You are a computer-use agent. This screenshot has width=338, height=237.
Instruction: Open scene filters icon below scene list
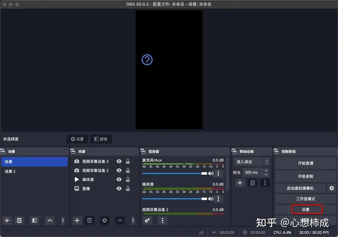pos(34,221)
